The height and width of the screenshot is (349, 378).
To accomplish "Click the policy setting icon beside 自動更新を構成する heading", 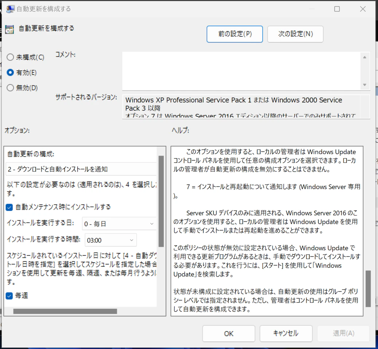I will [9, 30].
